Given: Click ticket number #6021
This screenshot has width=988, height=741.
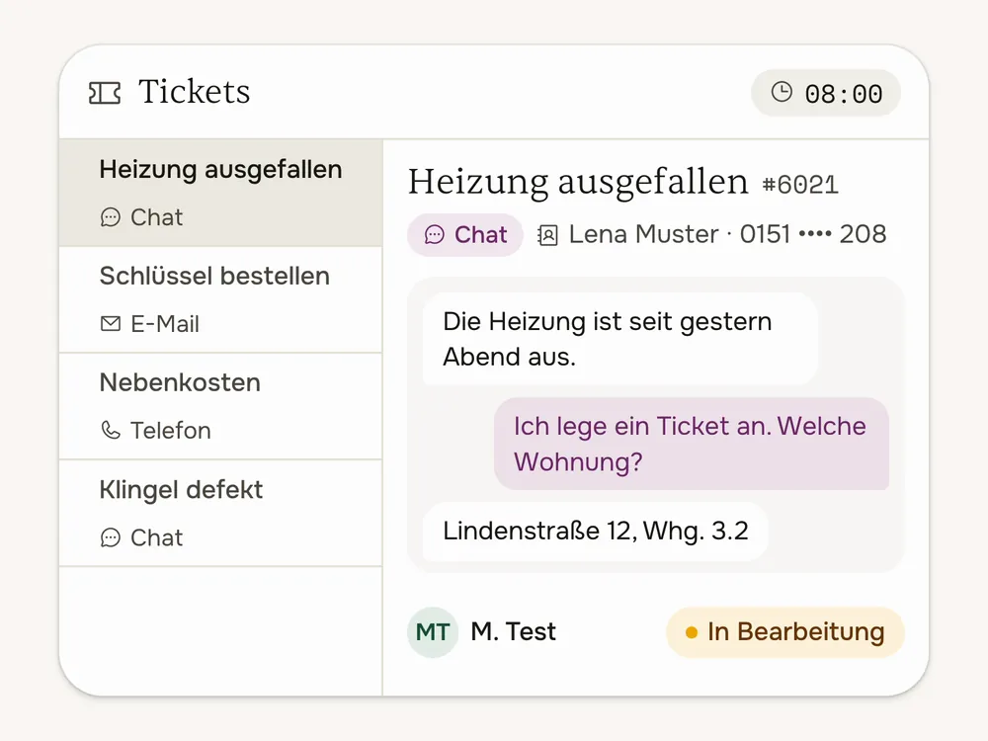Looking at the screenshot, I should [x=800, y=186].
